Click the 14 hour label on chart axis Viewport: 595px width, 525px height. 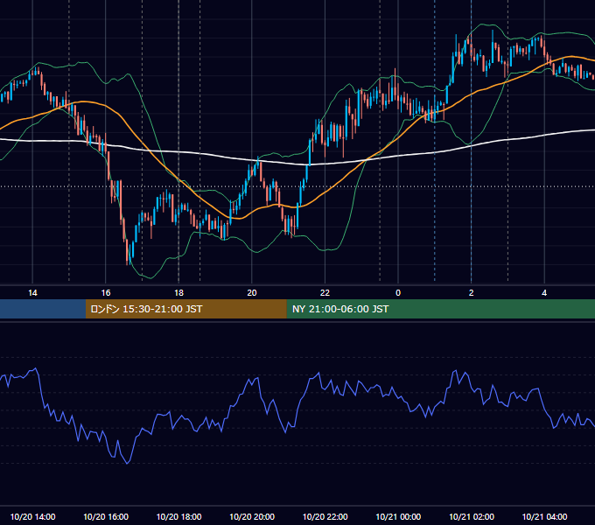coord(32,293)
